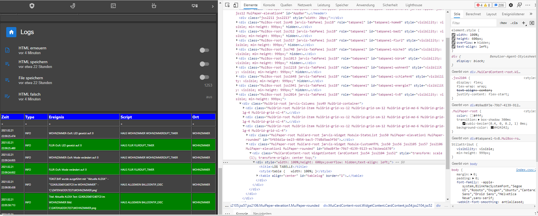
Task: Switch to the Konsole tab
Action: pos(269,5)
